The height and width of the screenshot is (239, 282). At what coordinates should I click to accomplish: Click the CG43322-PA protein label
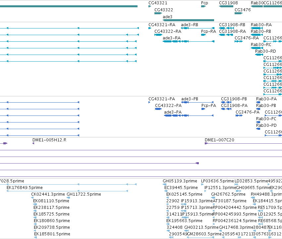[168, 106]
